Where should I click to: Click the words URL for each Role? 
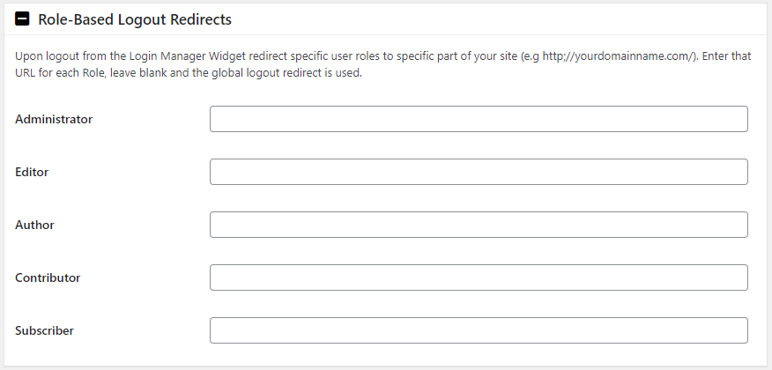point(56,75)
